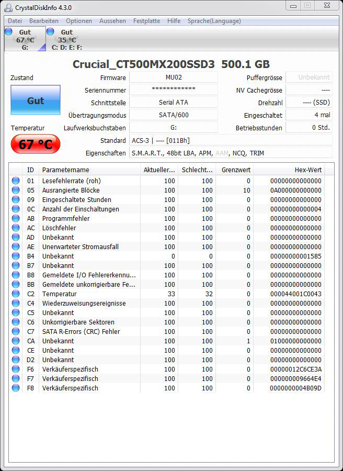Click the Firmware field showing MU02
This screenshot has height=471, width=343.
coord(174,77)
